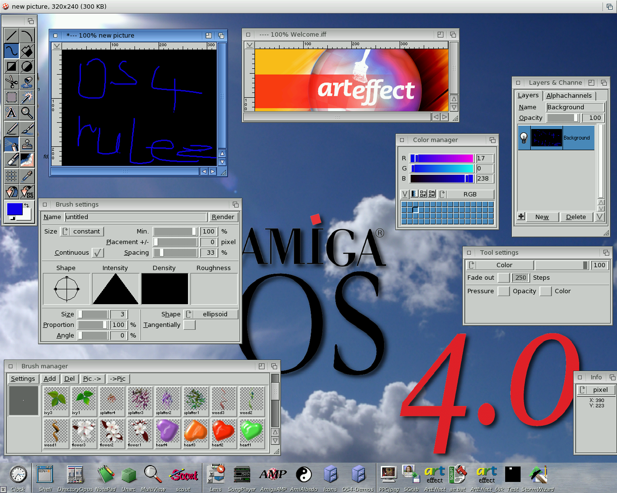617x493 pixels.
Task: Cycle the brush Size 'constant' selector
Action: [81, 232]
